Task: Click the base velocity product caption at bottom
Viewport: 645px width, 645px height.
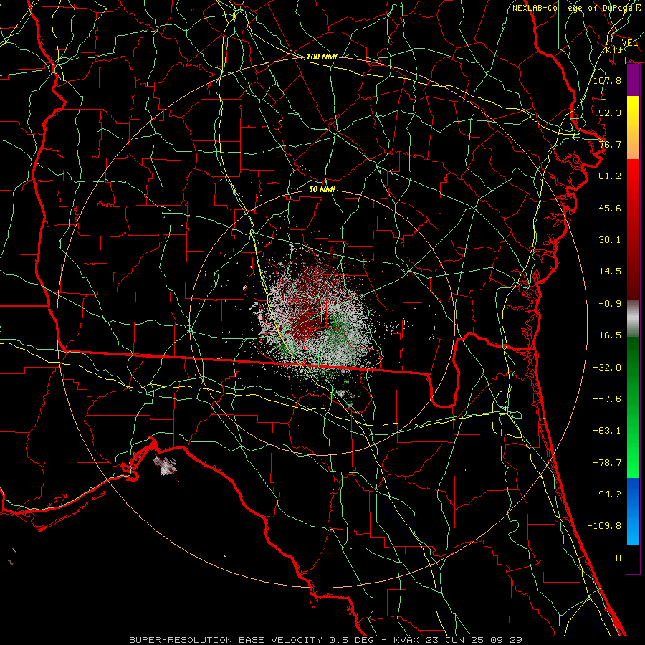Action: pos(325,640)
